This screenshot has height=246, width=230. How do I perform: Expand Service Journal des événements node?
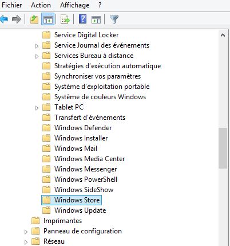tap(37, 46)
